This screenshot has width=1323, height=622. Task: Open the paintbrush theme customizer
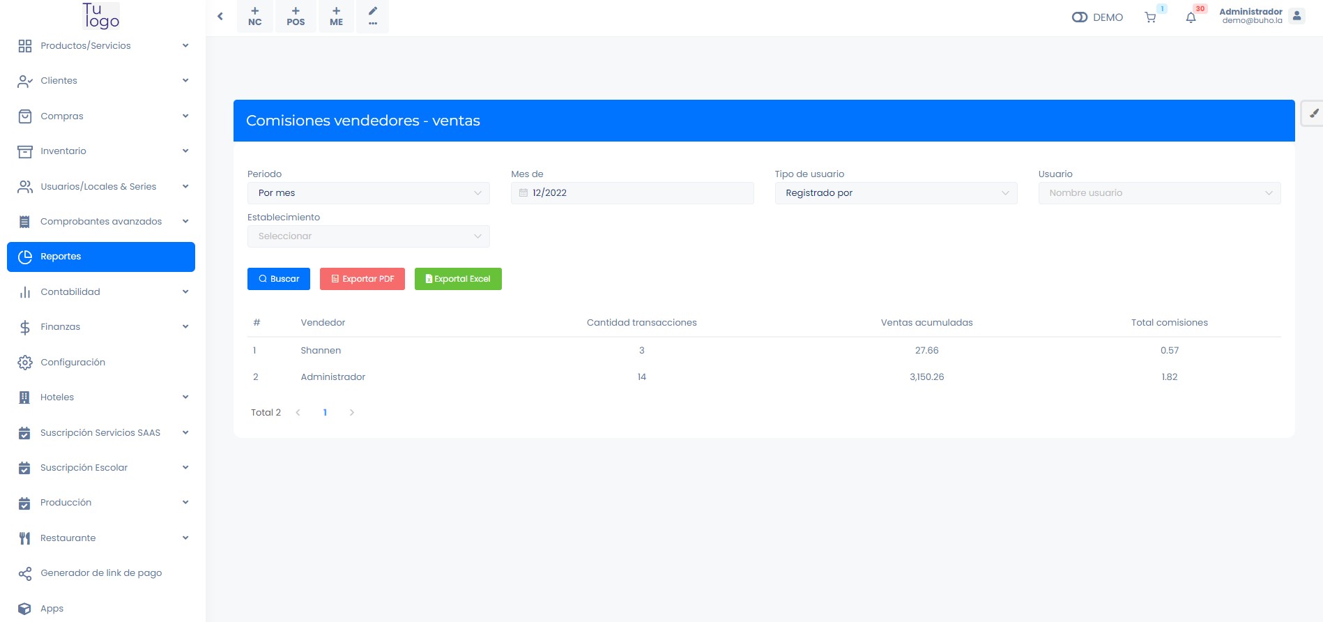(1313, 113)
